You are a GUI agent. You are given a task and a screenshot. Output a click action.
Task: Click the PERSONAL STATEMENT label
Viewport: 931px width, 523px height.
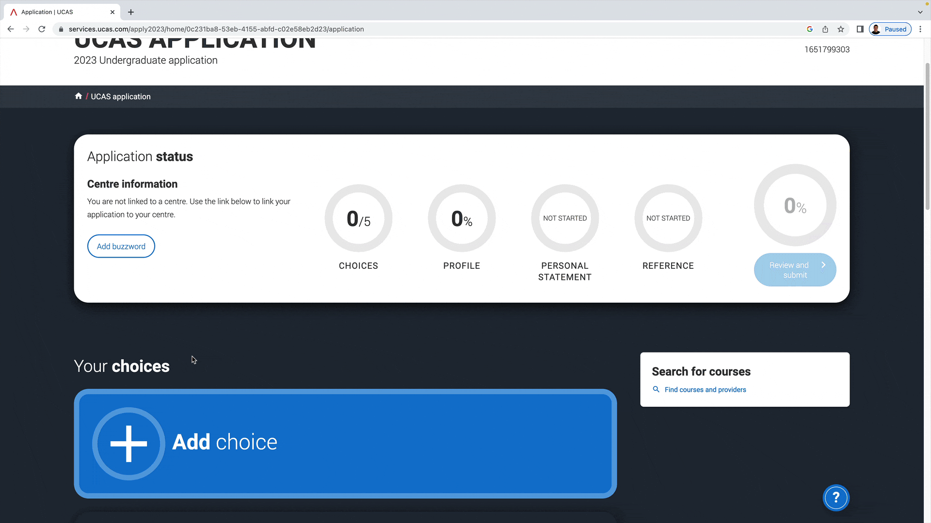[565, 272]
